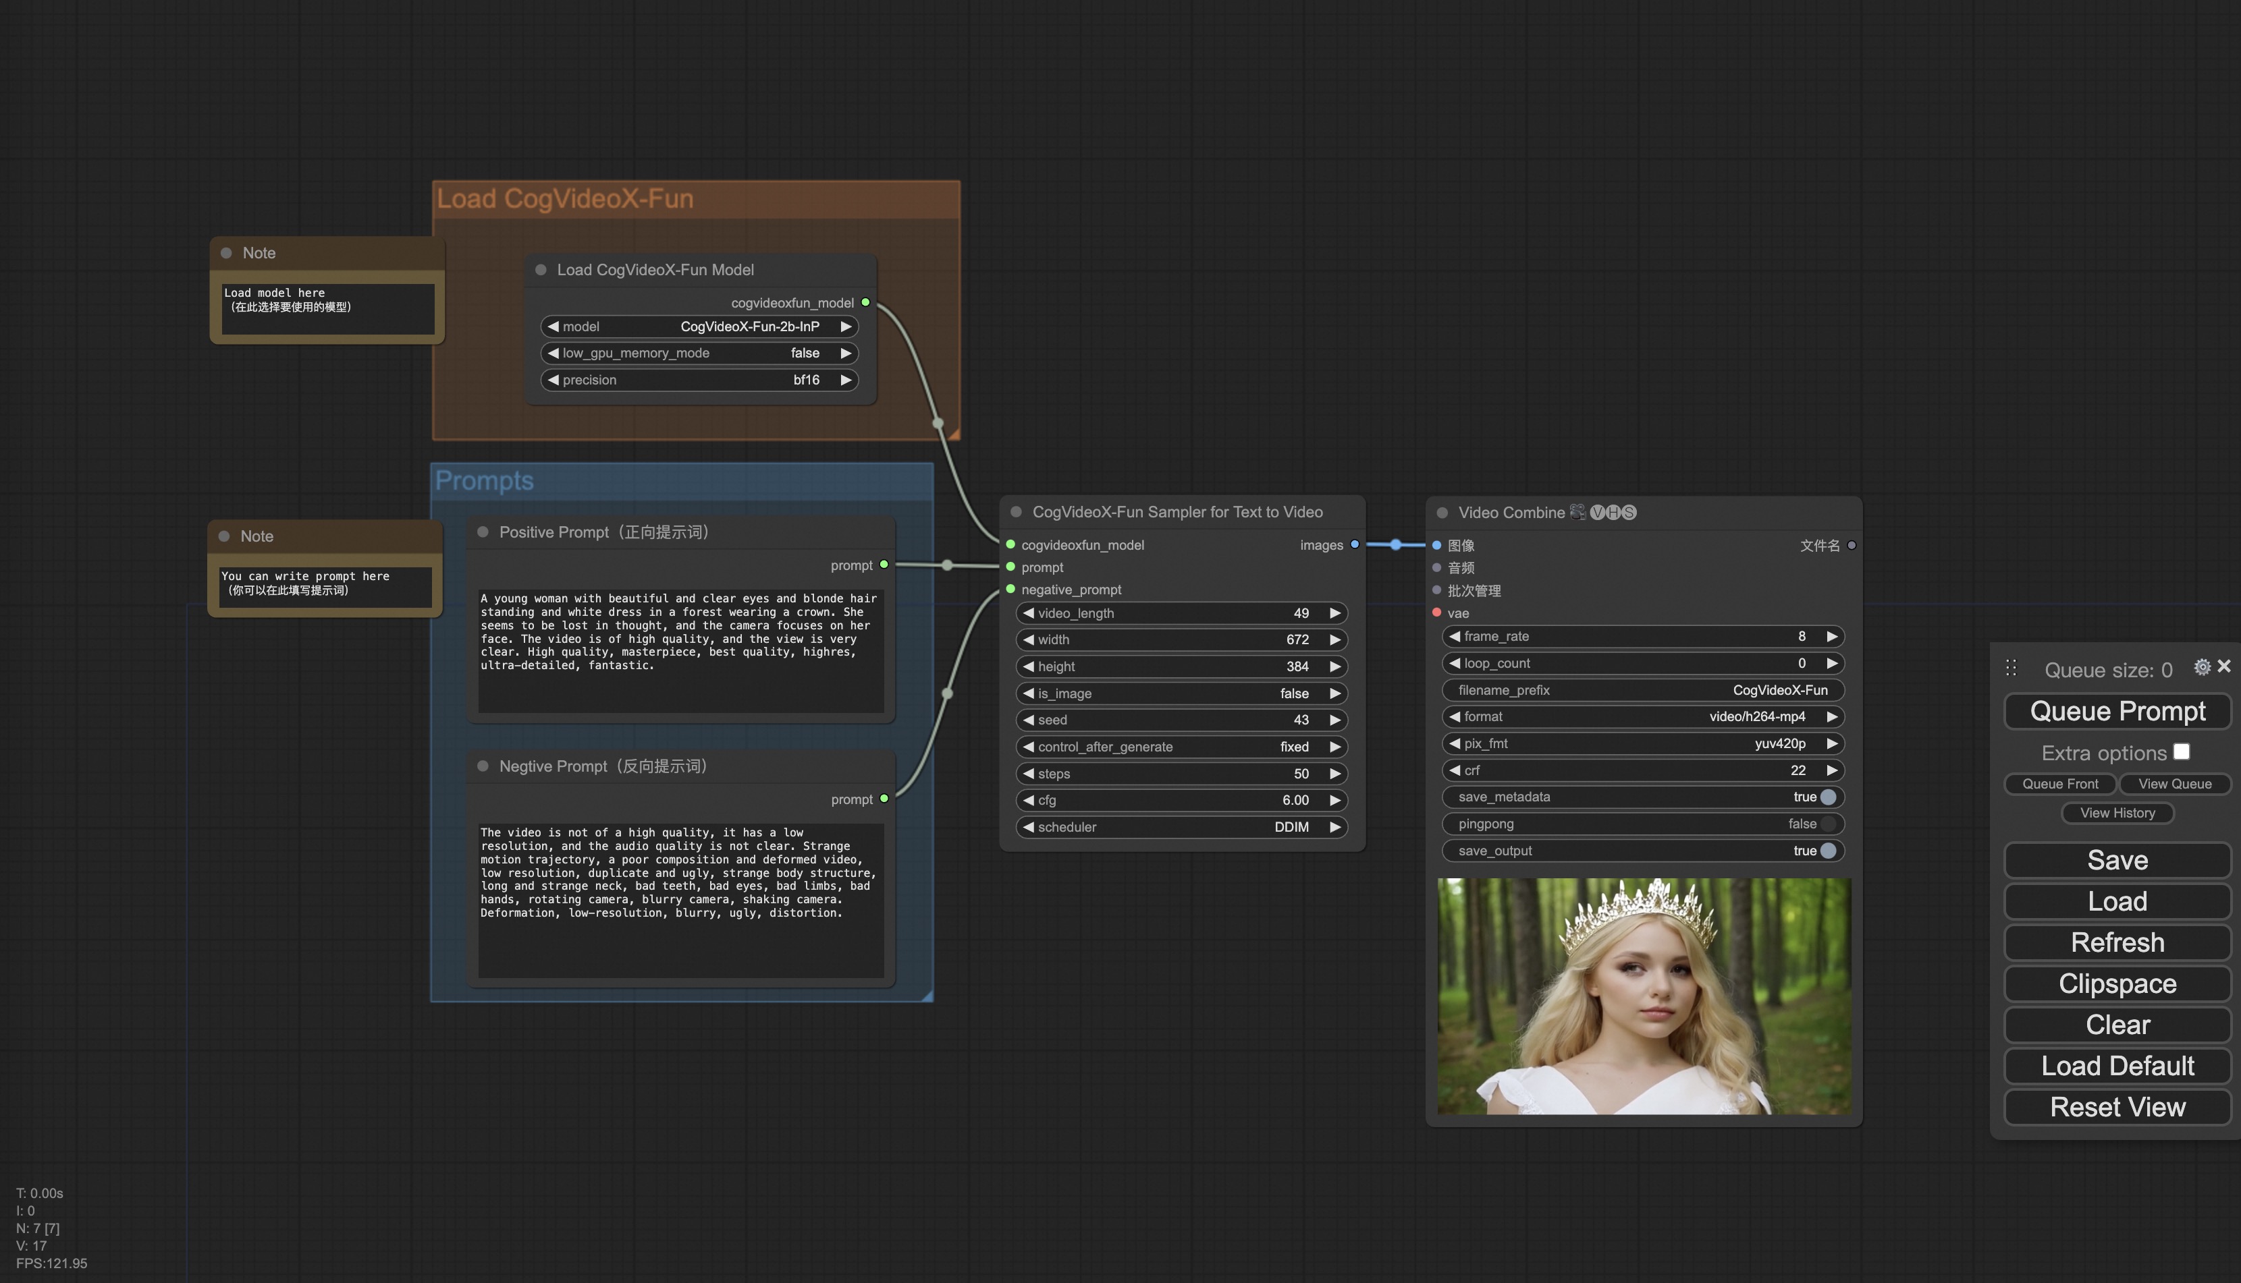Open the pix_fmt dropdown yuv420p
Screen dimensions: 2241x1283
[1643, 743]
